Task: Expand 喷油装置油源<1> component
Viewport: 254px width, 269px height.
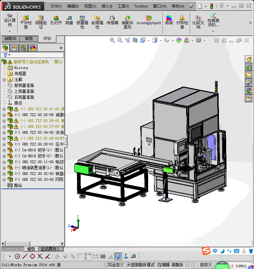Action: coord(4,168)
